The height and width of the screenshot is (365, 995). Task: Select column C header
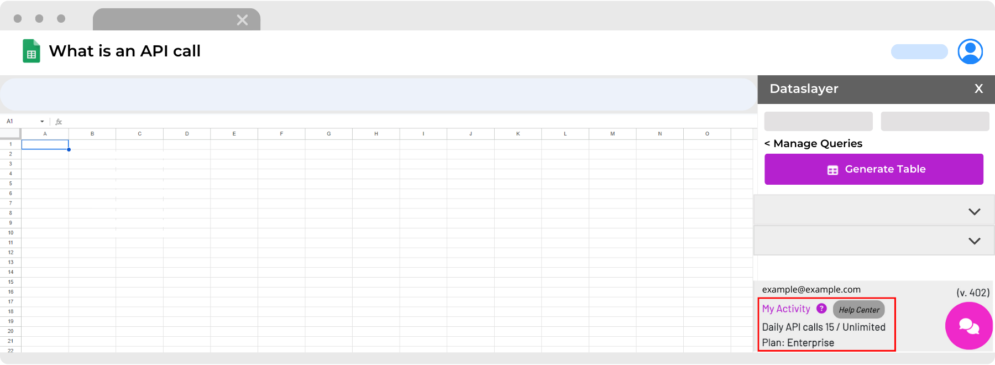pyautogui.click(x=139, y=134)
